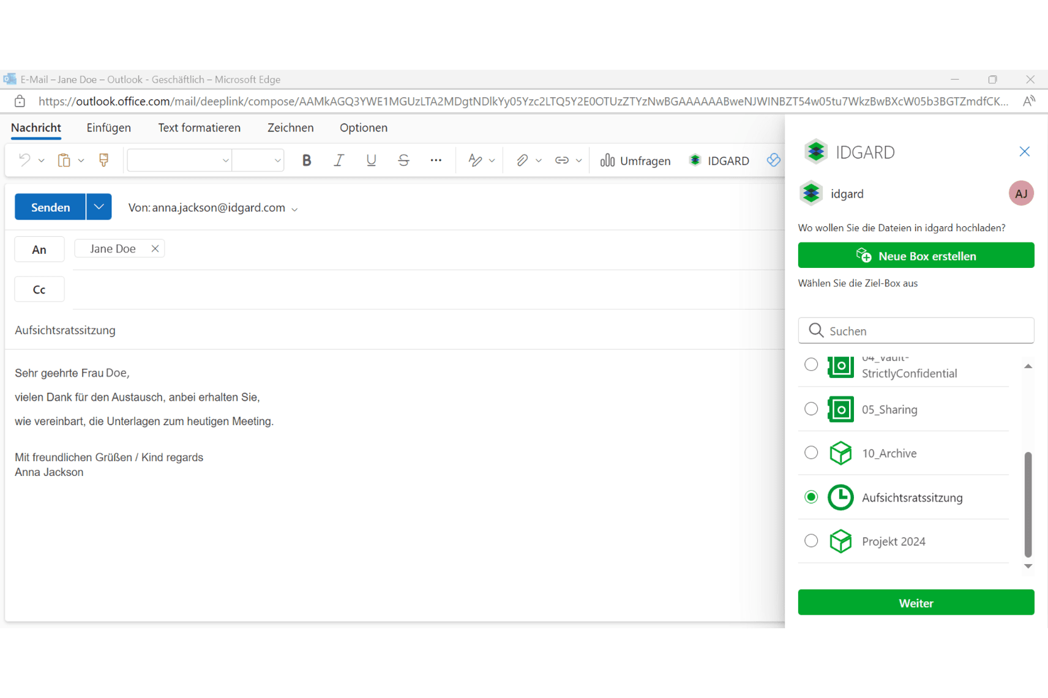Click the Cc button
The height and width of the screenshot is (698, 1048).
(39, 289)
